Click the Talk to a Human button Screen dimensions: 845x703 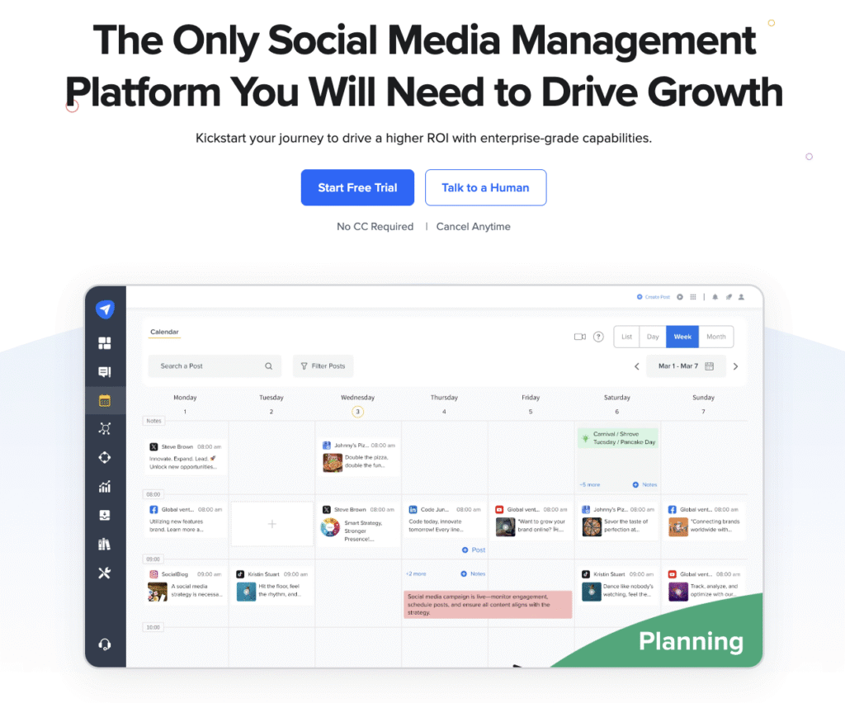coord(485,187)
